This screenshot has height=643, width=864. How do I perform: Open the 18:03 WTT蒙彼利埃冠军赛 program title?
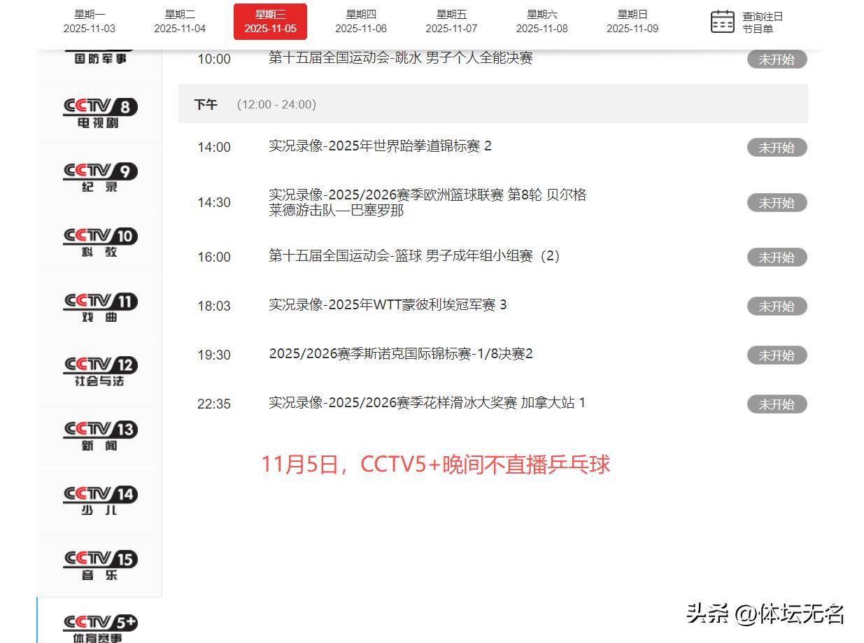click(x=388, y=305)
